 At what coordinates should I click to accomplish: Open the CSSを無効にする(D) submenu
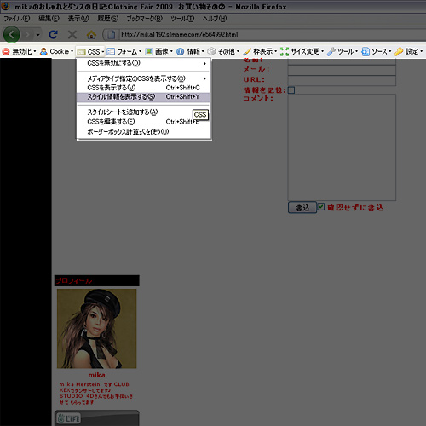[x=143, y=63]
